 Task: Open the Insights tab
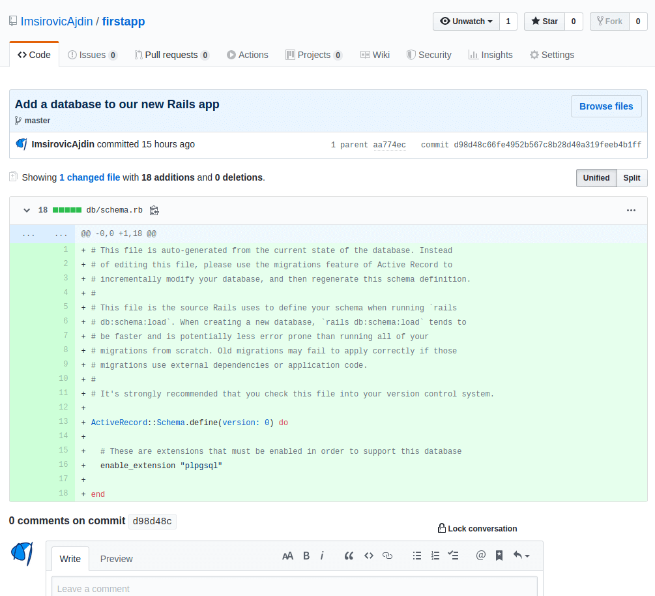[x=490, y=55]
